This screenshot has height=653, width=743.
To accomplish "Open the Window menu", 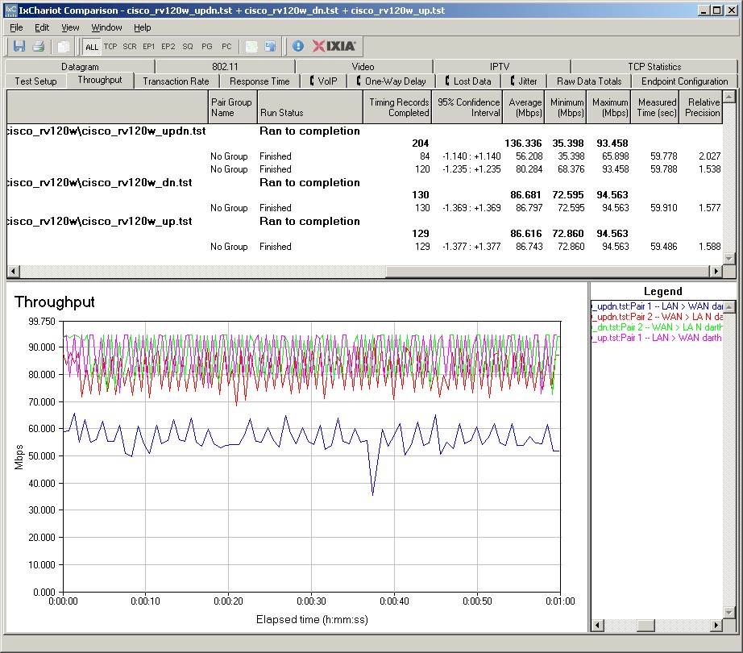I will (106, 27).
